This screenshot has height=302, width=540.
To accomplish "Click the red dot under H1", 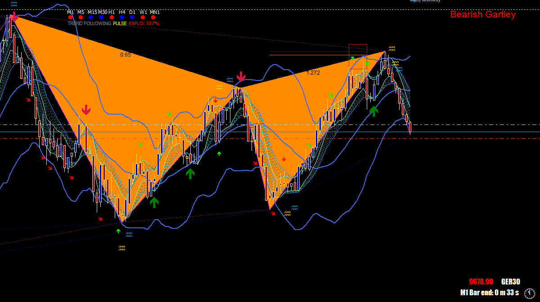I will [x=112, y=17].
